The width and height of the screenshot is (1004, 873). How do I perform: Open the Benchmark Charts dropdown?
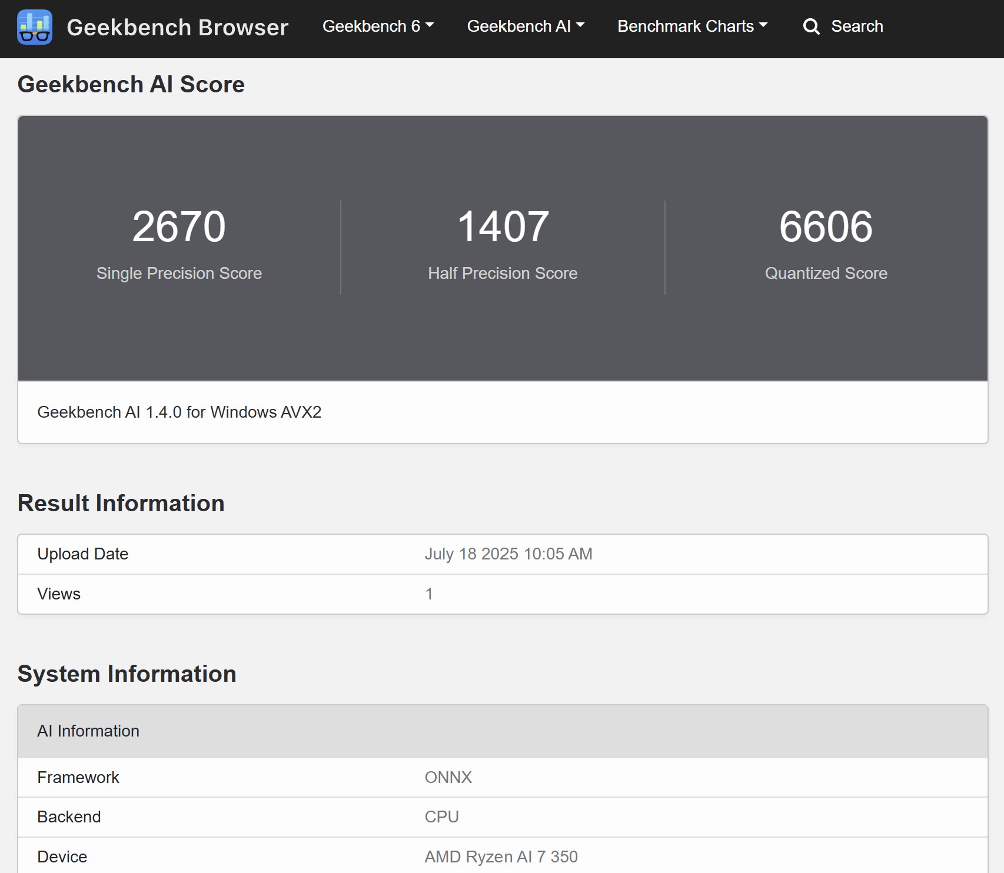point(692,26)
